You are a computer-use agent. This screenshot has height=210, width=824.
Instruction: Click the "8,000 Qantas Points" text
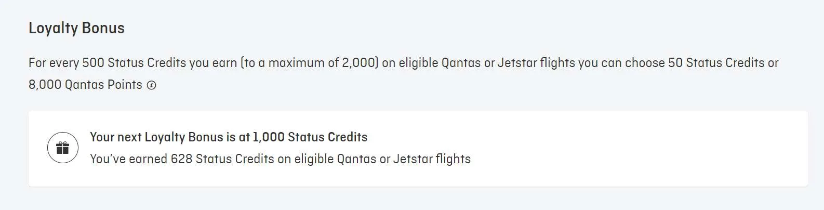point(85,85)
